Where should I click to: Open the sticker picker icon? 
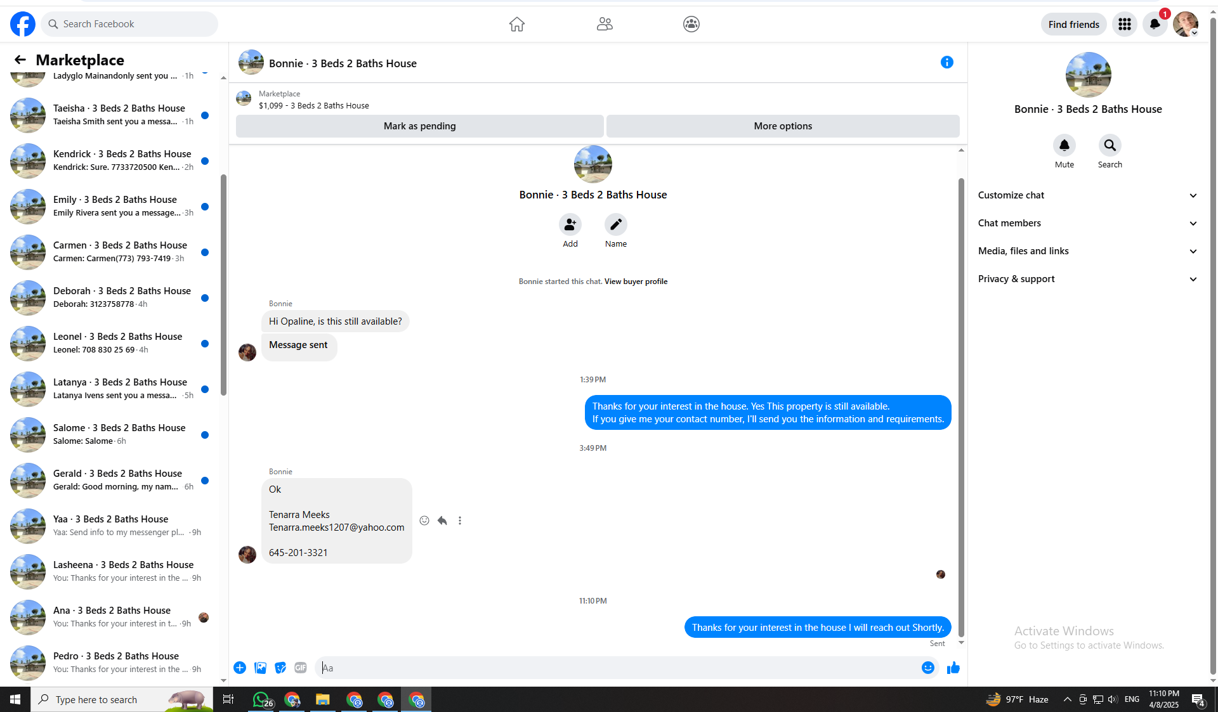pyautogui.click(x=280, y=668)
